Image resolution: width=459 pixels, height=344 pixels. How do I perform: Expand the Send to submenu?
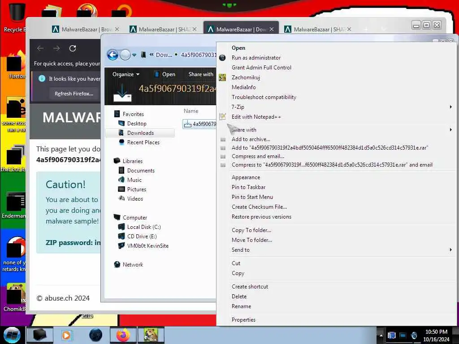tap(240, 250)
